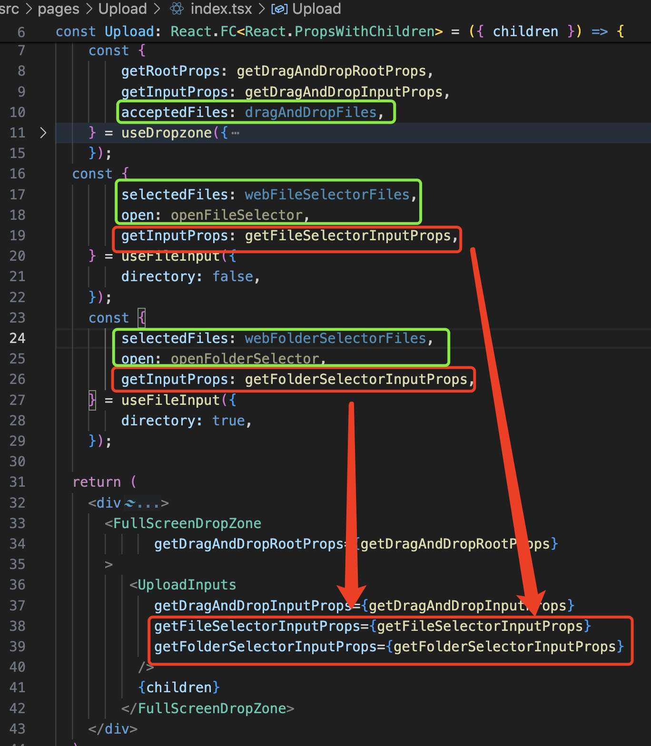Expand folded region at line 11

point(43,133)
